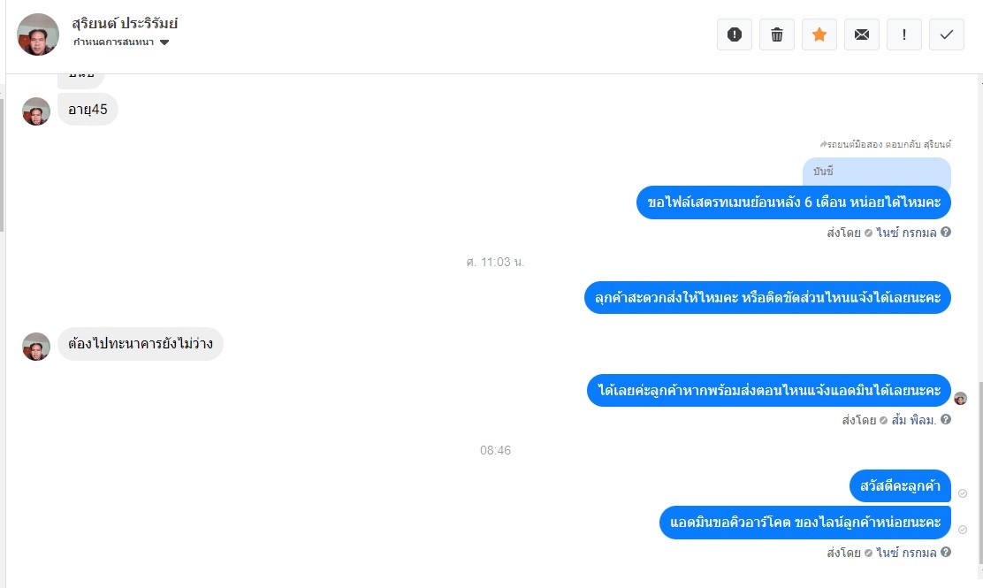This screenshot has height=588, width=983.
Task: Select the อายุ45 message bubble
Action: [x=88, y=110]
